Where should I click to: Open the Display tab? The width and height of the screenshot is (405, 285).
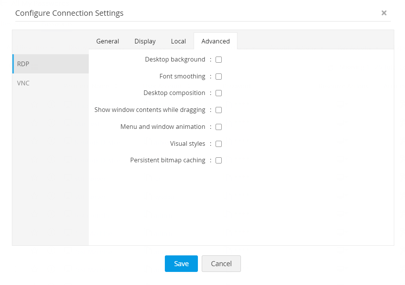click(x=145, y=41)
